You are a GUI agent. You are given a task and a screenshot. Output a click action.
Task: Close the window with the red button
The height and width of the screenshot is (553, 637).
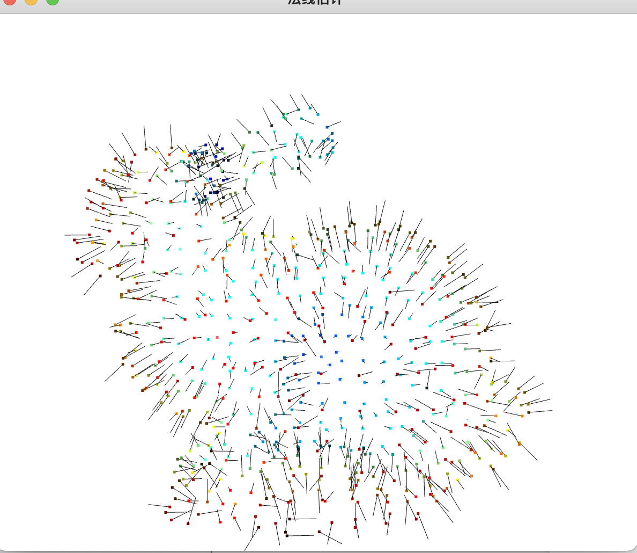click(10, 1)
